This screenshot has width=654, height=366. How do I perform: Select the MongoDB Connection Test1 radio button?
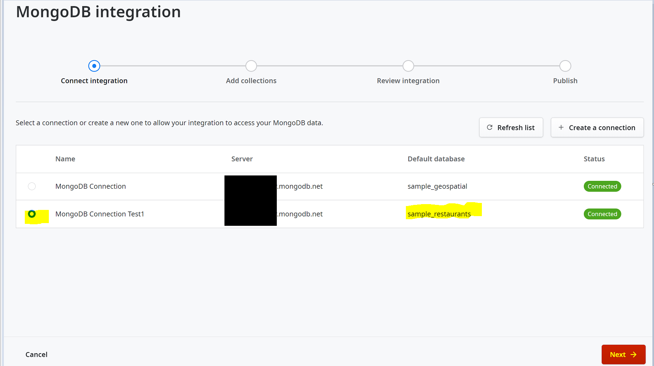click(x=32, y=214)
